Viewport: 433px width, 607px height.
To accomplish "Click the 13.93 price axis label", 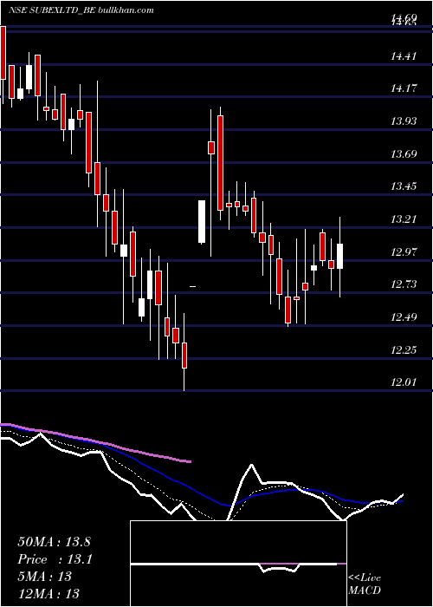I will click(404, 122).
